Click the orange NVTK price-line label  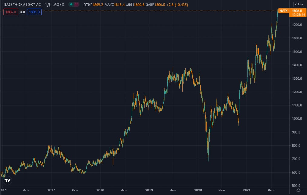coord(283,11)
